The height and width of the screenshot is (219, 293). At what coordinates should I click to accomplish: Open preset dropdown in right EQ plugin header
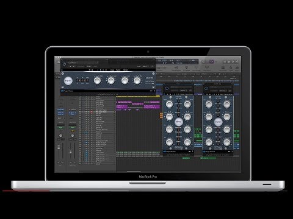click(221, 87)
